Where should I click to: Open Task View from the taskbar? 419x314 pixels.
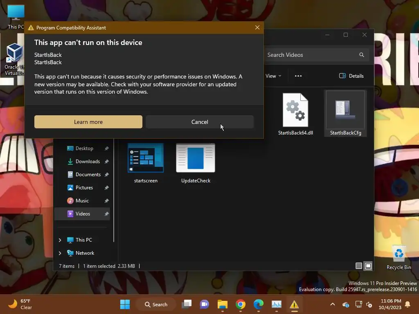click(187, 304)
